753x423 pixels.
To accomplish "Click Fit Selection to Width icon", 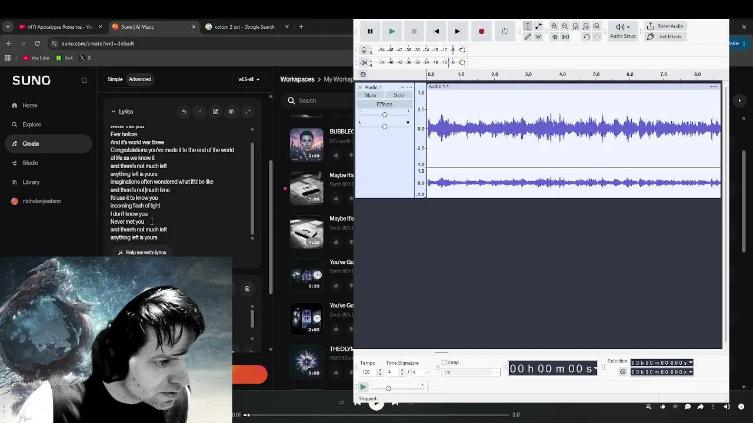I will pos(575,26).
